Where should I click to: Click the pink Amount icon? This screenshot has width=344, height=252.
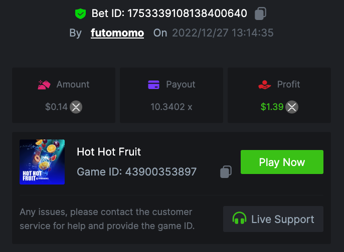45,84
